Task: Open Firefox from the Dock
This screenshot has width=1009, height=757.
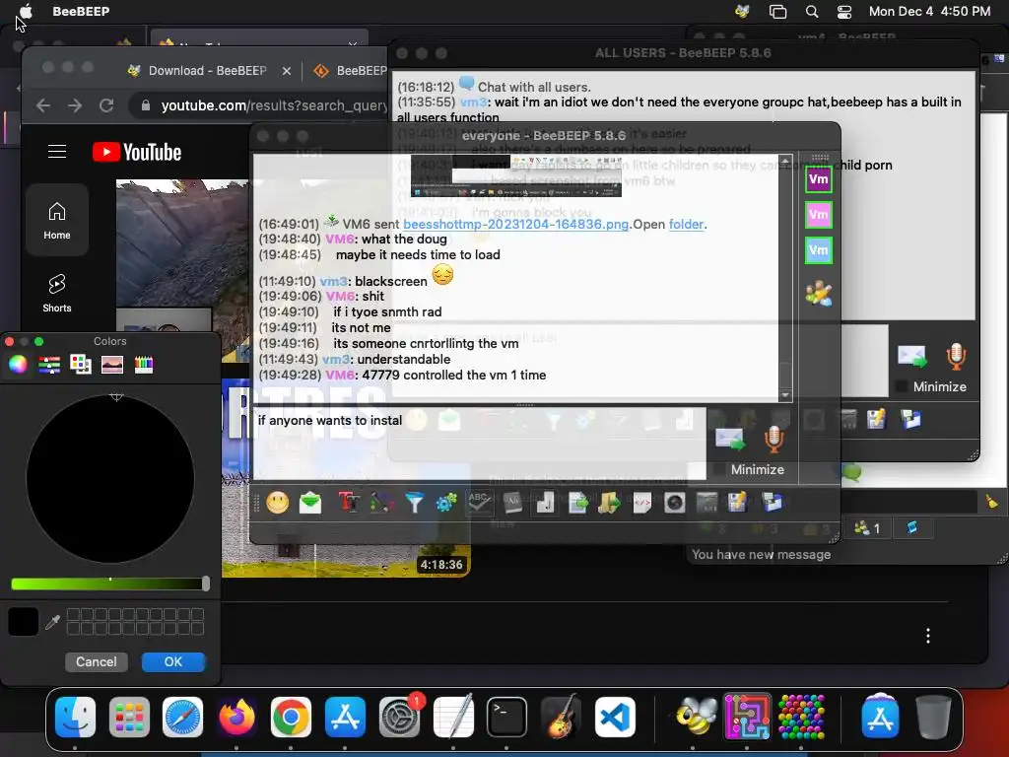Action: click(236, 717)
